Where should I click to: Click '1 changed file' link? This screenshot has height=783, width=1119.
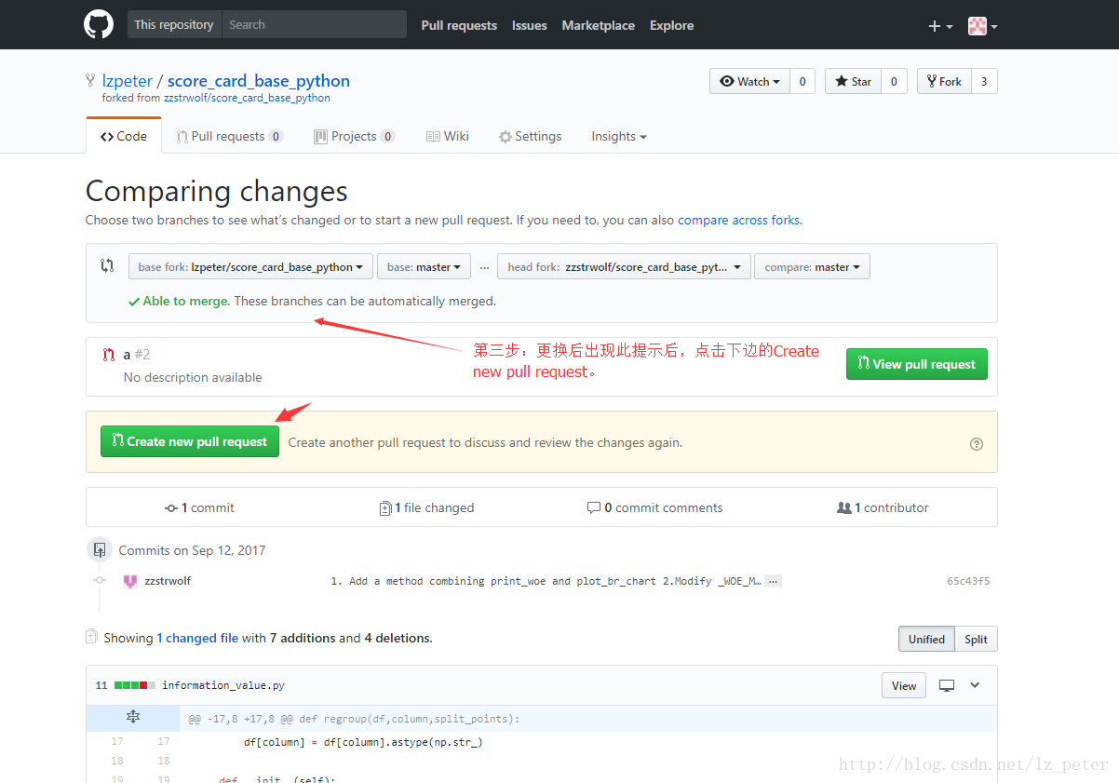[197, 639]
